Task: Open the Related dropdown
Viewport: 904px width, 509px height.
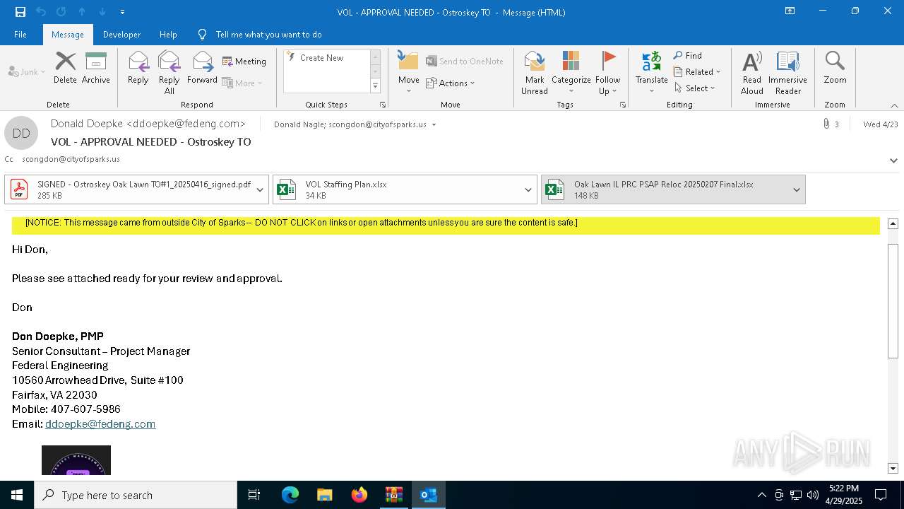Action: pos(697,72)
